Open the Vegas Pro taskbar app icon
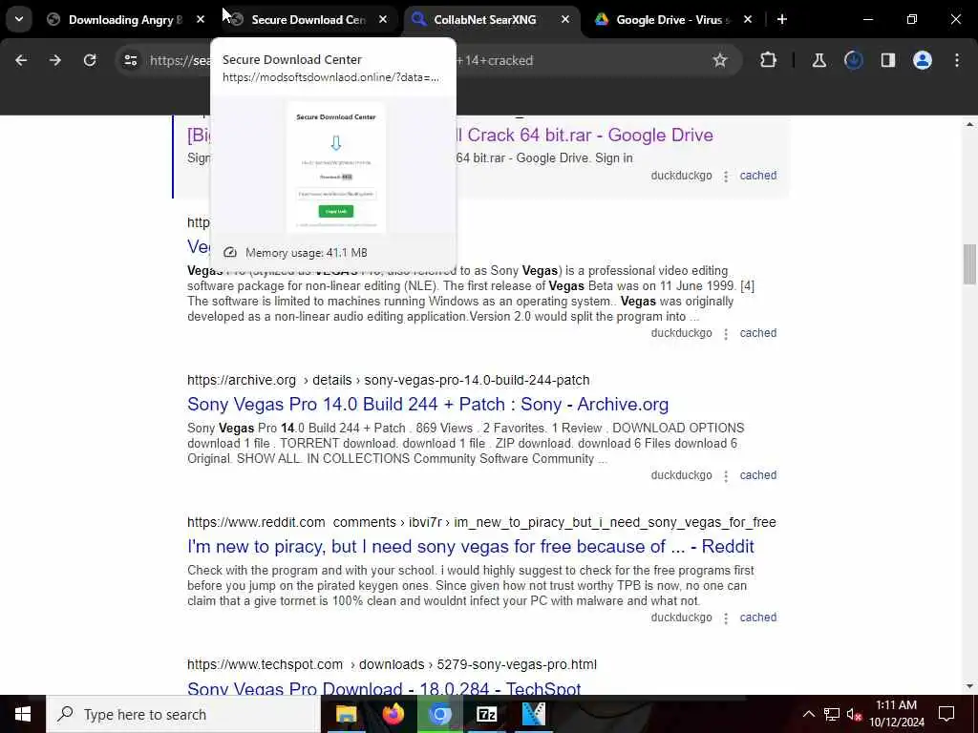The height and width of the screenshot is (733, 978). [533, 714]
